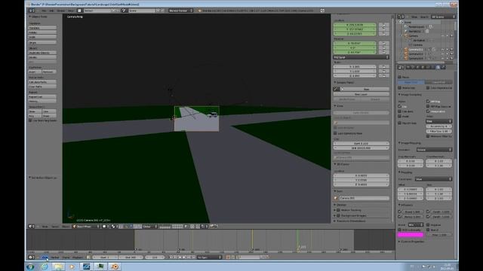Open the Texture properties tab icon
483x271 pixels.
438,67
